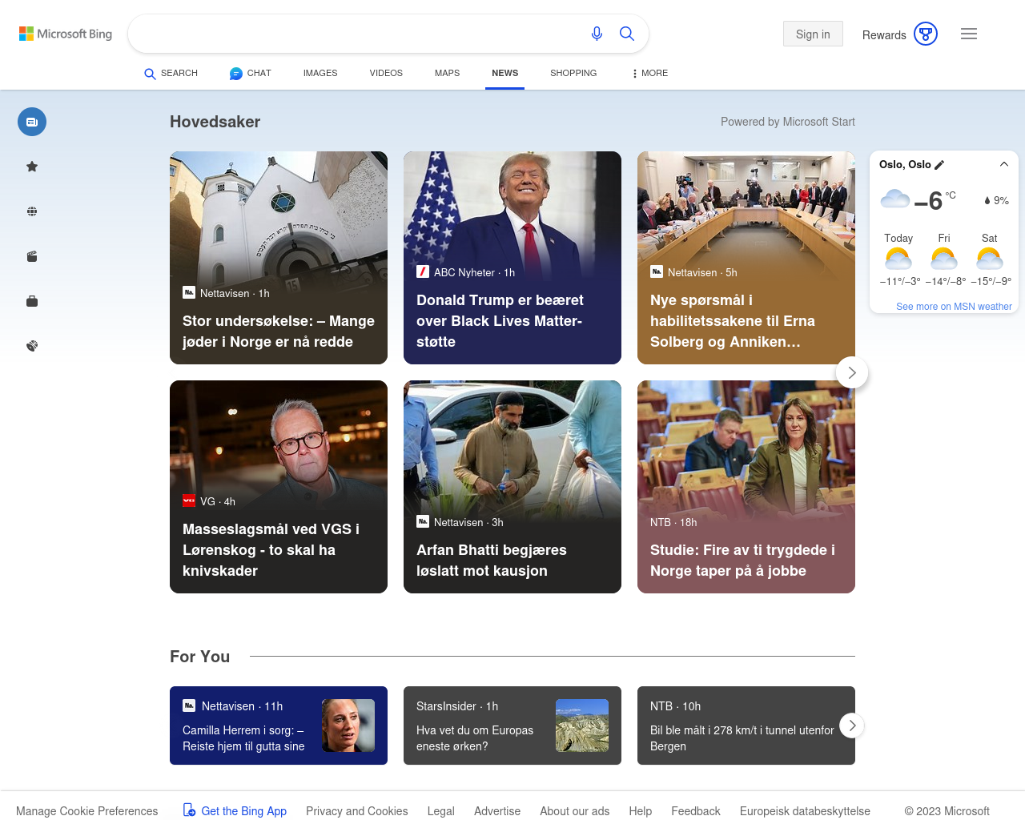Open Manage Cookie Preferences in footer
The image size is (1025, 820).
(x=87, y=811)
